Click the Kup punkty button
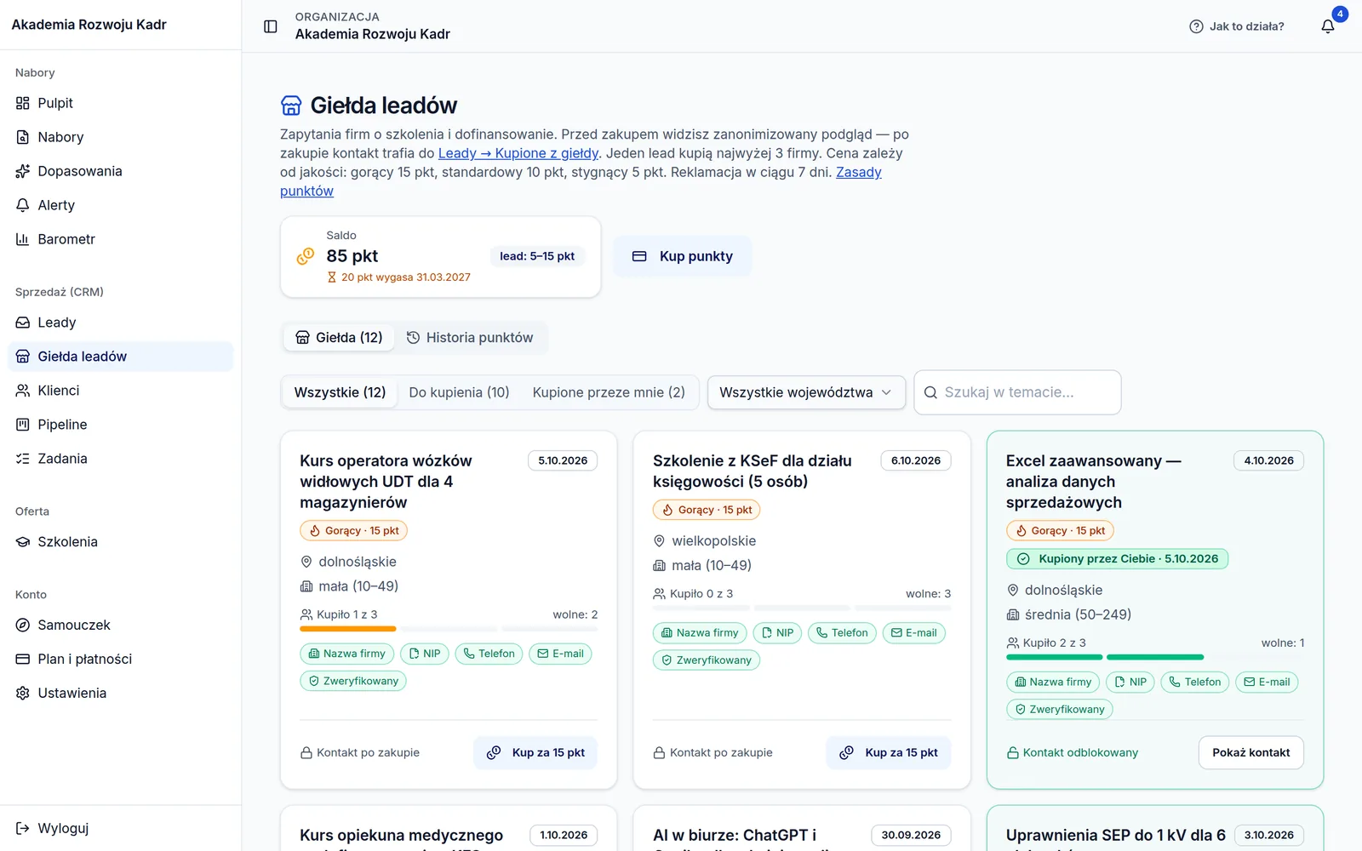 pos(683,256)
